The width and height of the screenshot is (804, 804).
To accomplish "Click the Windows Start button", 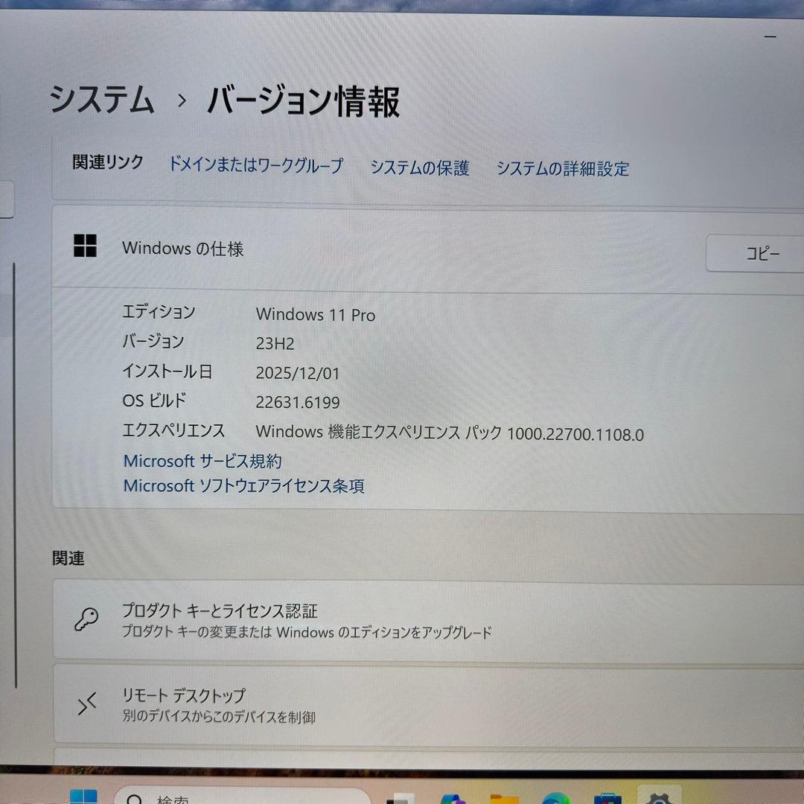I will (x=86, y=798).
